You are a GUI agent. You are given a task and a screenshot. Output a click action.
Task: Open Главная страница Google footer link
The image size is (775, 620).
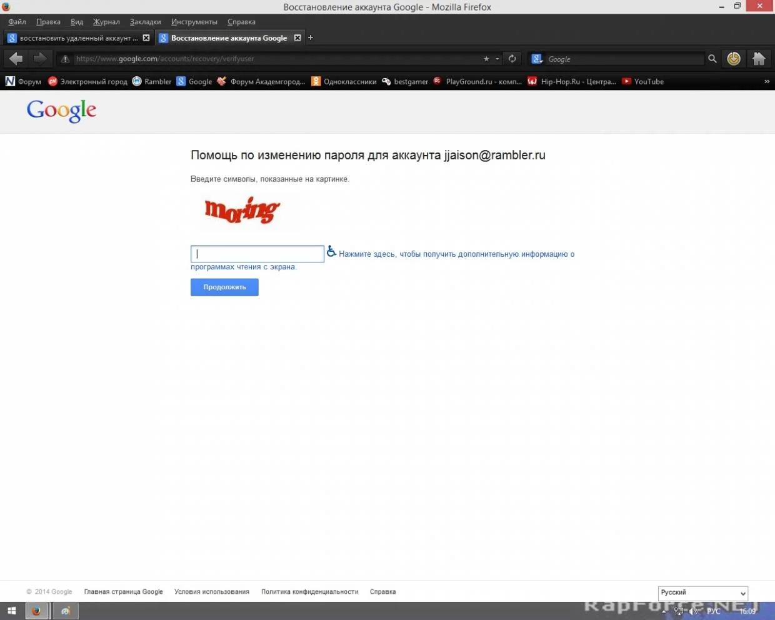[x=124, y=592]
